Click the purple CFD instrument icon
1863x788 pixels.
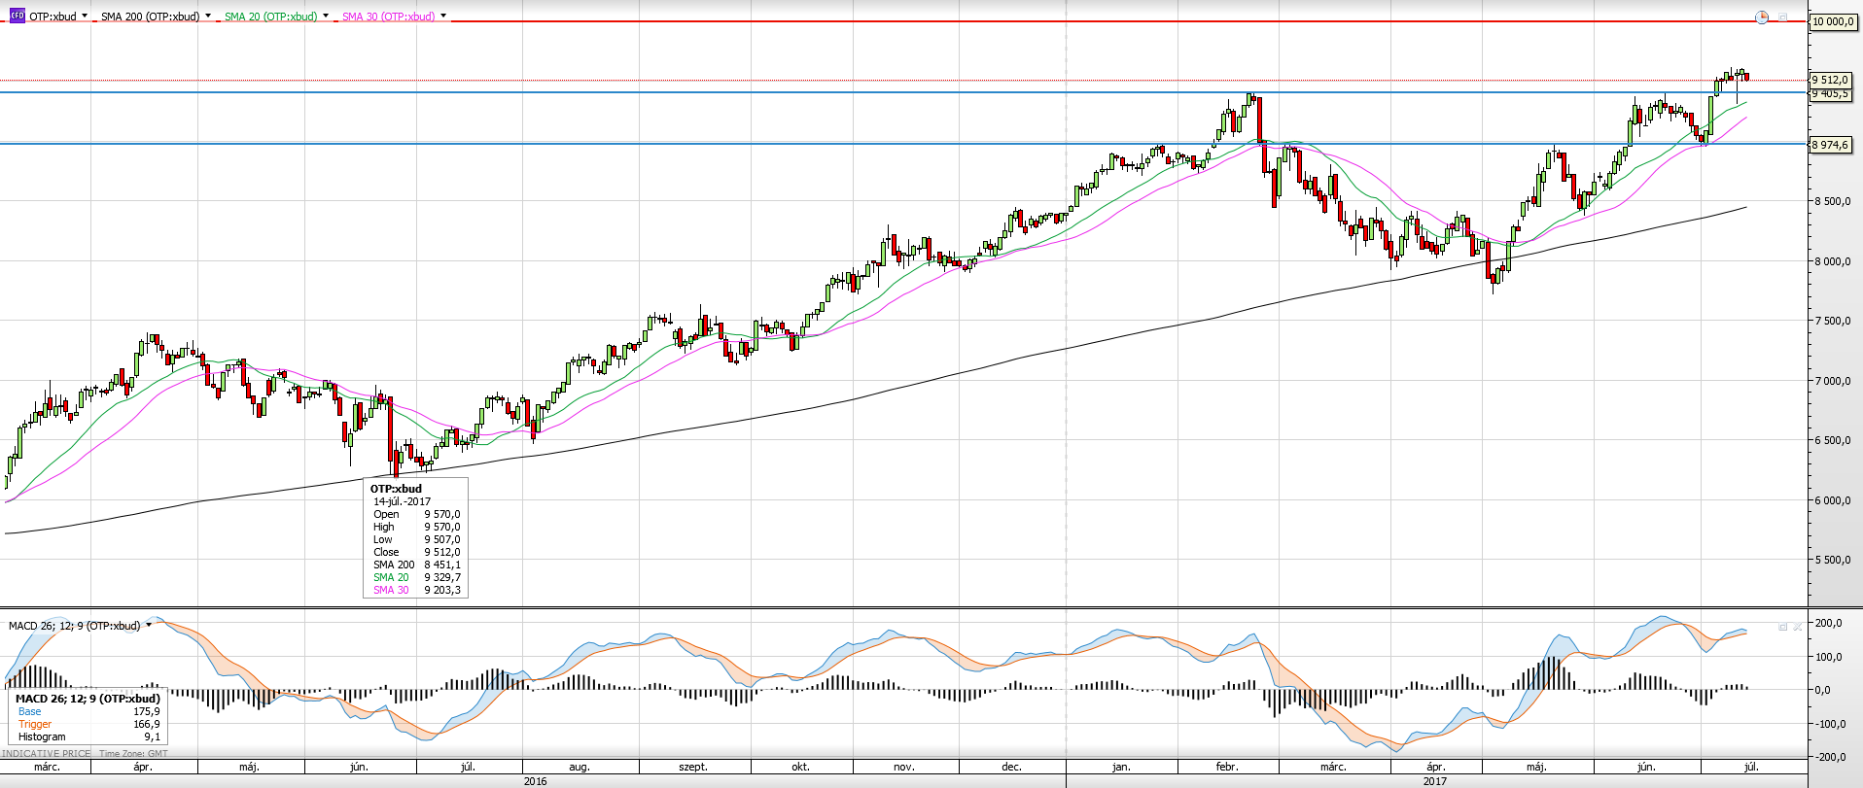tap(17, 17)
